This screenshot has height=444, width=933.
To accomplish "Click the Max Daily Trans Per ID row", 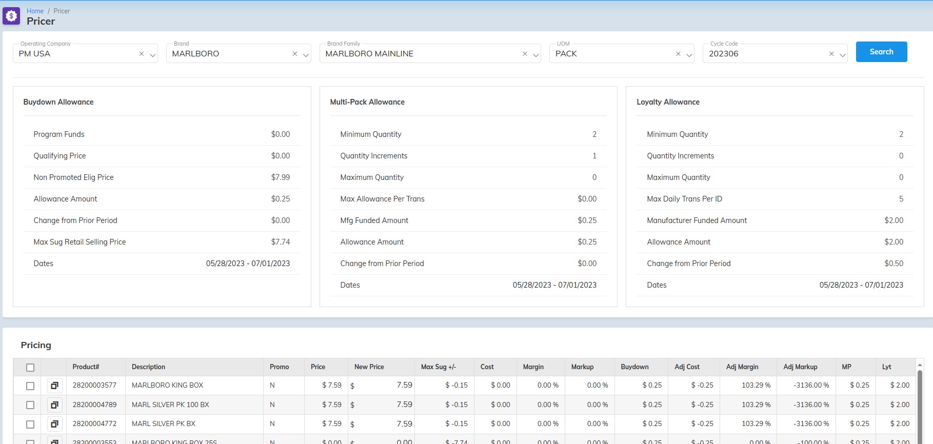I will click(x=775, y=199).
